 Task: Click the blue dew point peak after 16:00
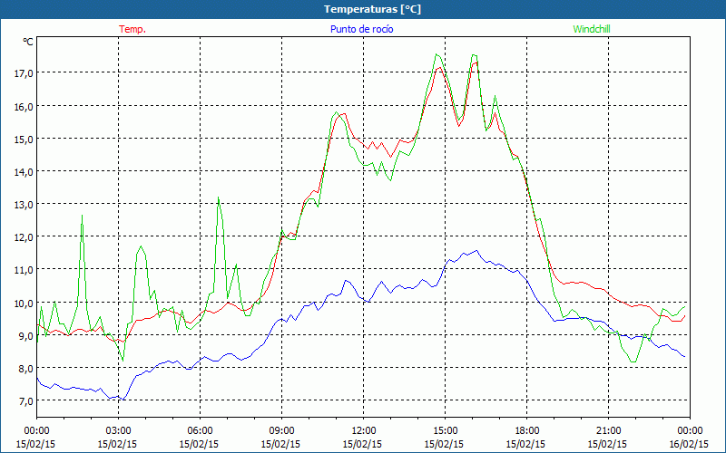click(476, 251)
